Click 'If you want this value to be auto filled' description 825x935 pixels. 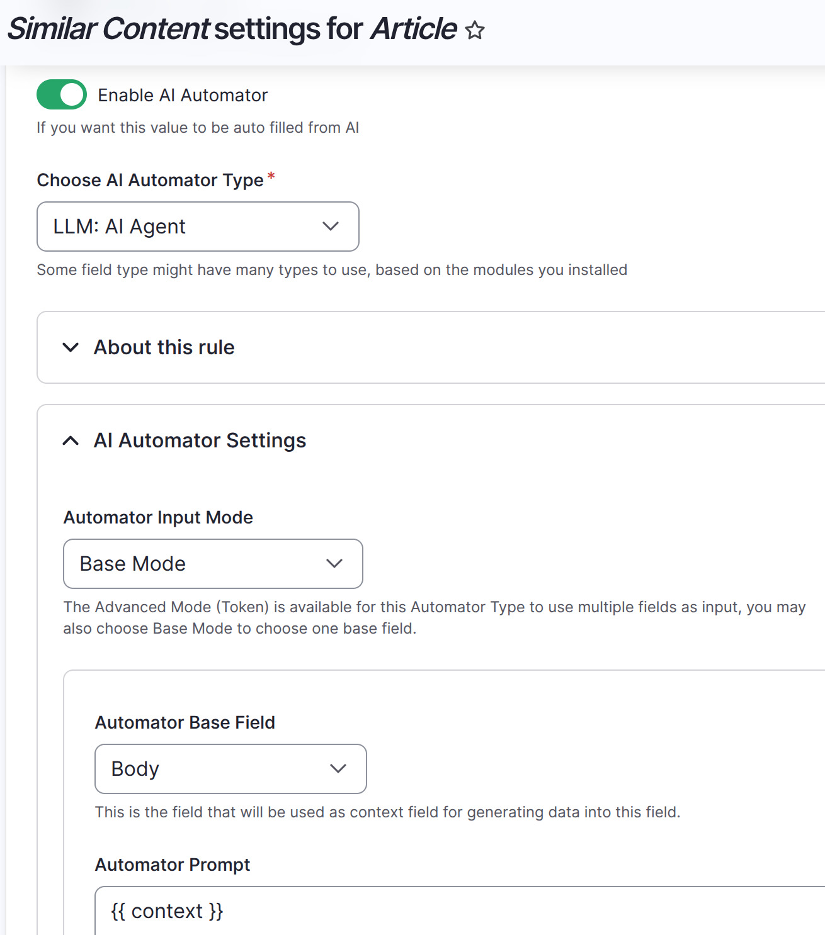(198, 128)
